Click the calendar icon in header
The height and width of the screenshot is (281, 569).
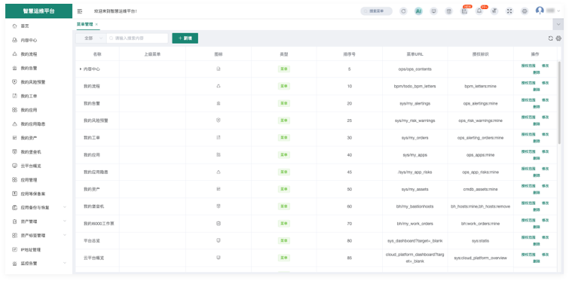449,11
